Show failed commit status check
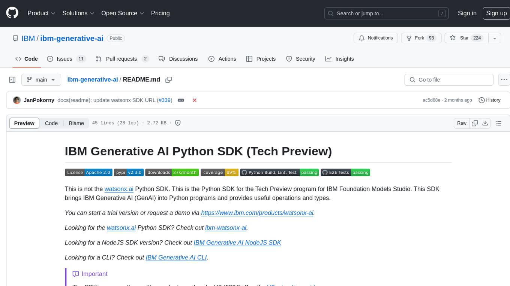The width and height of the screenshot is (510, 286). 195,100
